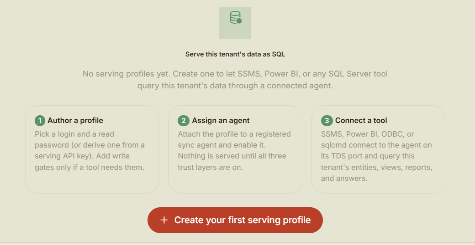This screenshot has width=475, height=245.
Task: Select the "Assign an agent" heading
Action: pos(221,121)
